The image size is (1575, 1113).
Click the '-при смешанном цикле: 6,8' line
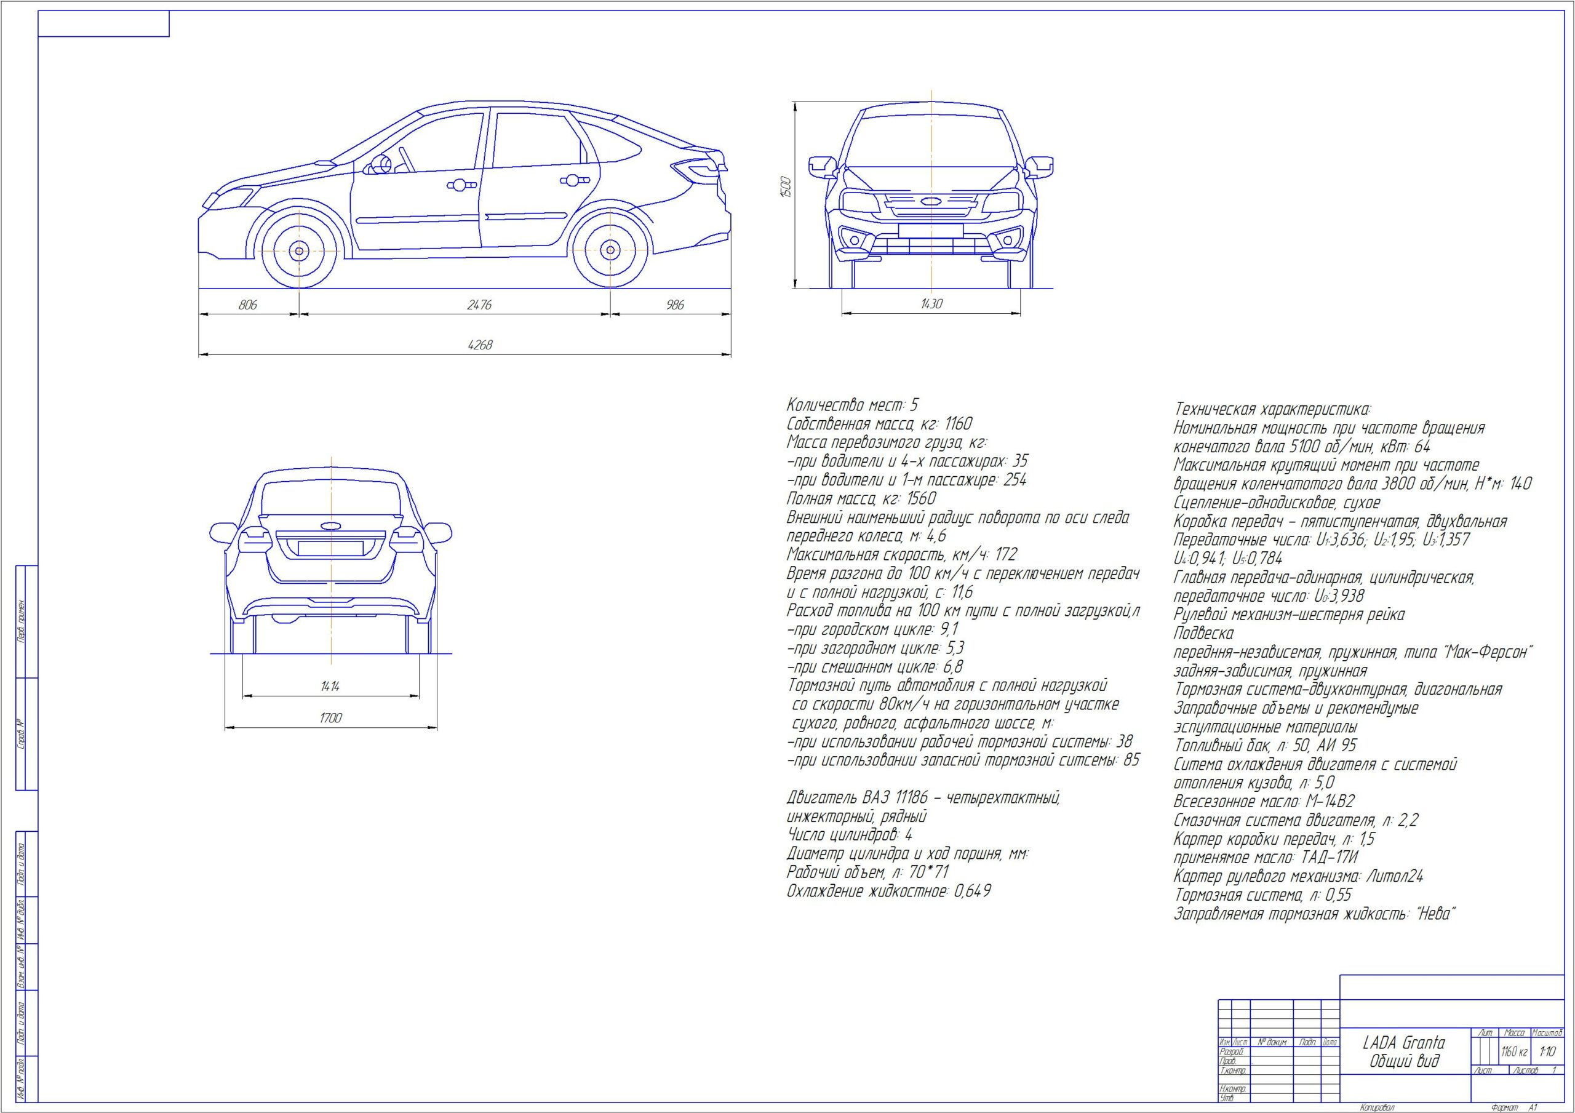tap(875, 667)
